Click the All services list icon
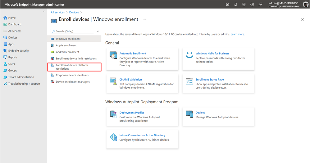This screenshot has width=310, height=163. [x=5, y=31]
